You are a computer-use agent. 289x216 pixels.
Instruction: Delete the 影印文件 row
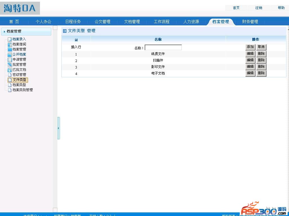[x=261, y=67]
